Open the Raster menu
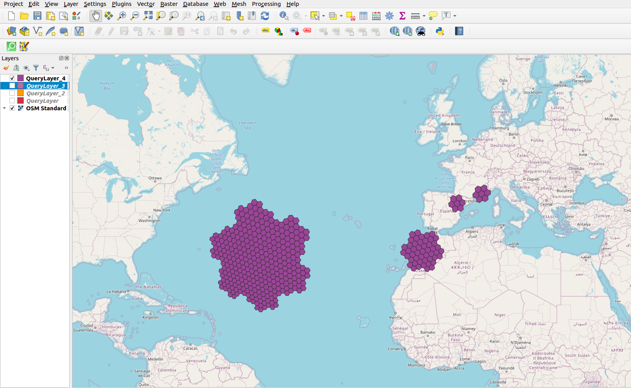 (169, 4)
